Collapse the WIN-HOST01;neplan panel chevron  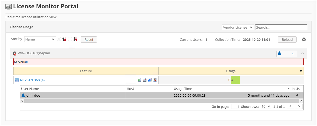point(303,54)
